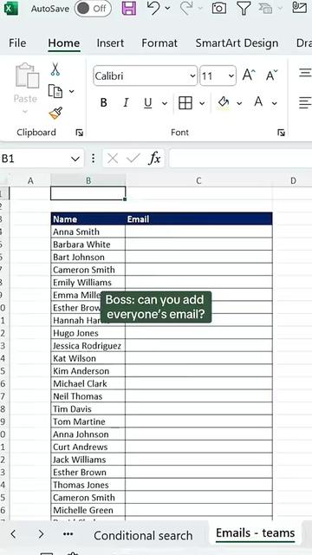Image resolution: width=312 pixels, height=555 pixels.
Task: Toggle the AutoSave switch
Action: (93, 9)
